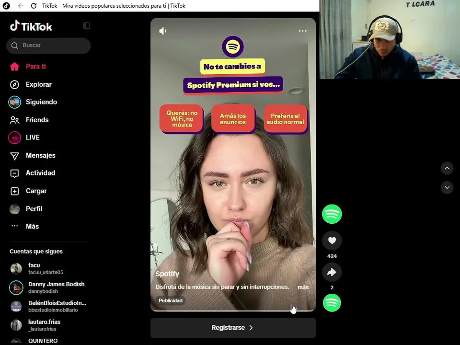
Task: Click the "Preferís el audio normal" card
Action: 286,119
